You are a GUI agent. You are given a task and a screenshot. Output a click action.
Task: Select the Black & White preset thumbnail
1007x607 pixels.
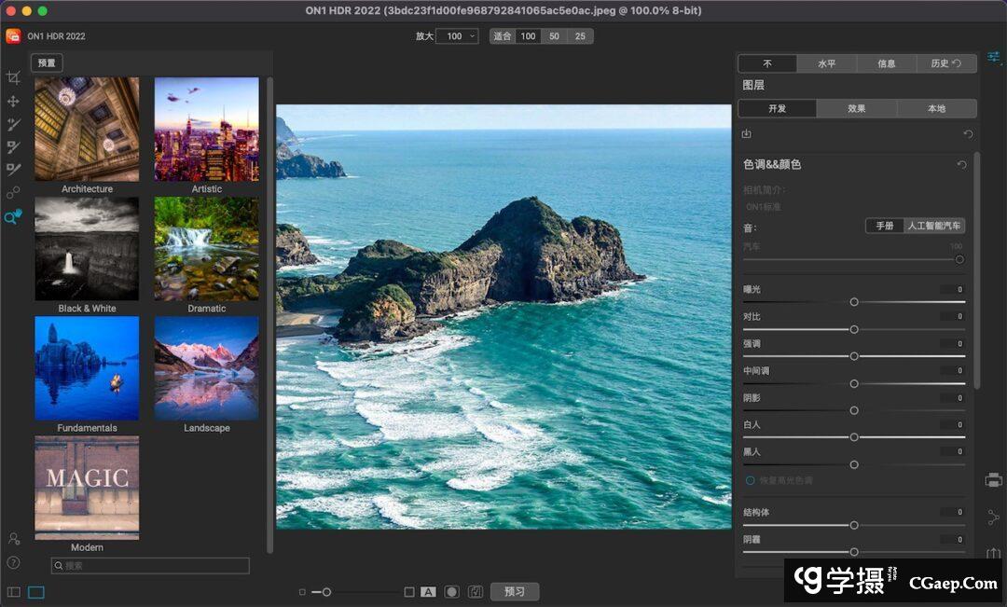coord(87,248)
